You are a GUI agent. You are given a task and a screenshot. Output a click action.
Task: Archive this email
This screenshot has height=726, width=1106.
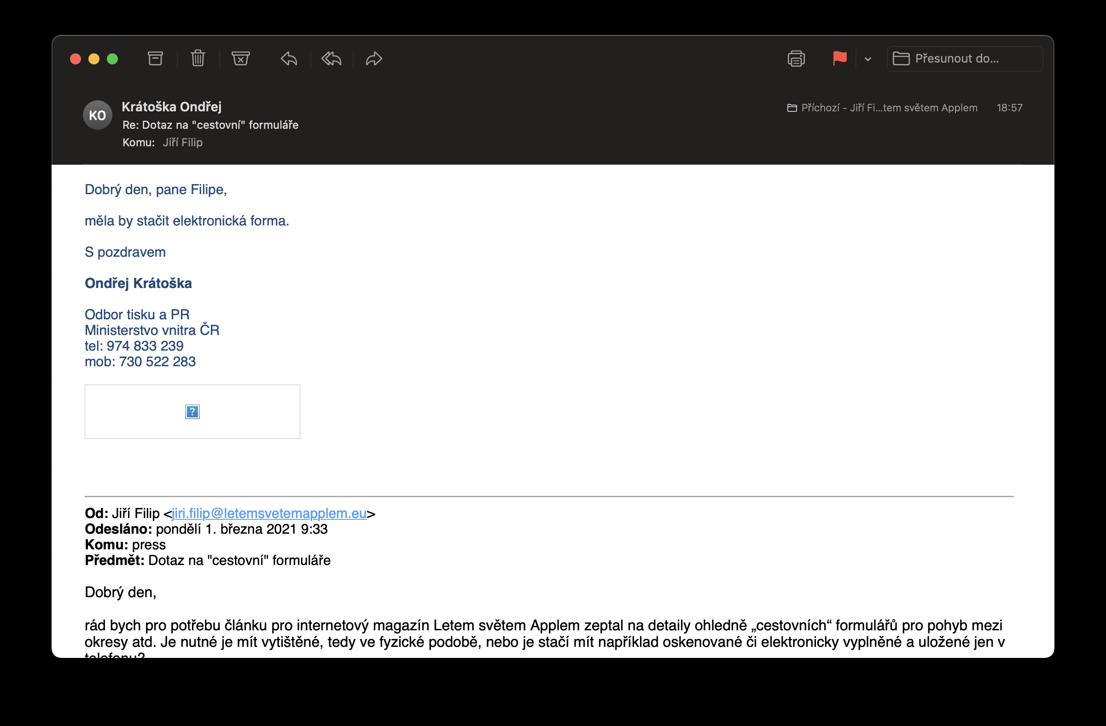pos(155,58)
